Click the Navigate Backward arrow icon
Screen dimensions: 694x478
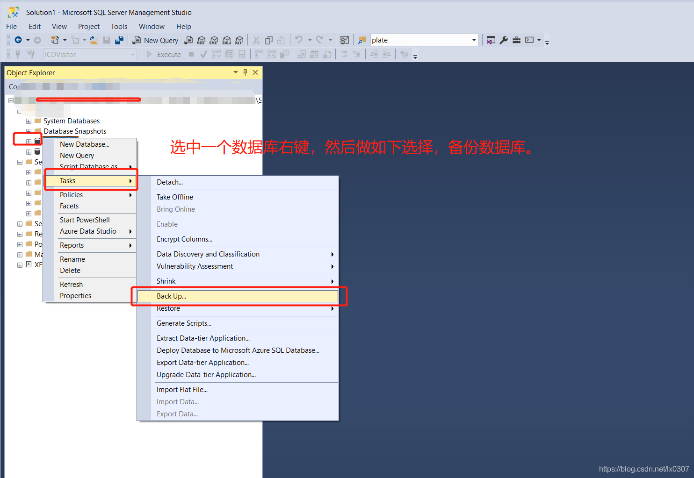coord(18,40)
